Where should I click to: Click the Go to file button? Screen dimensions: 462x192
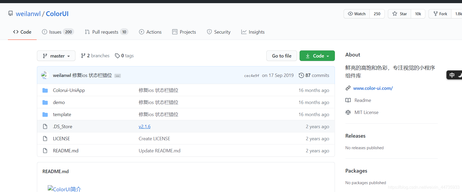pyautogui.click(x=282, y=56)
